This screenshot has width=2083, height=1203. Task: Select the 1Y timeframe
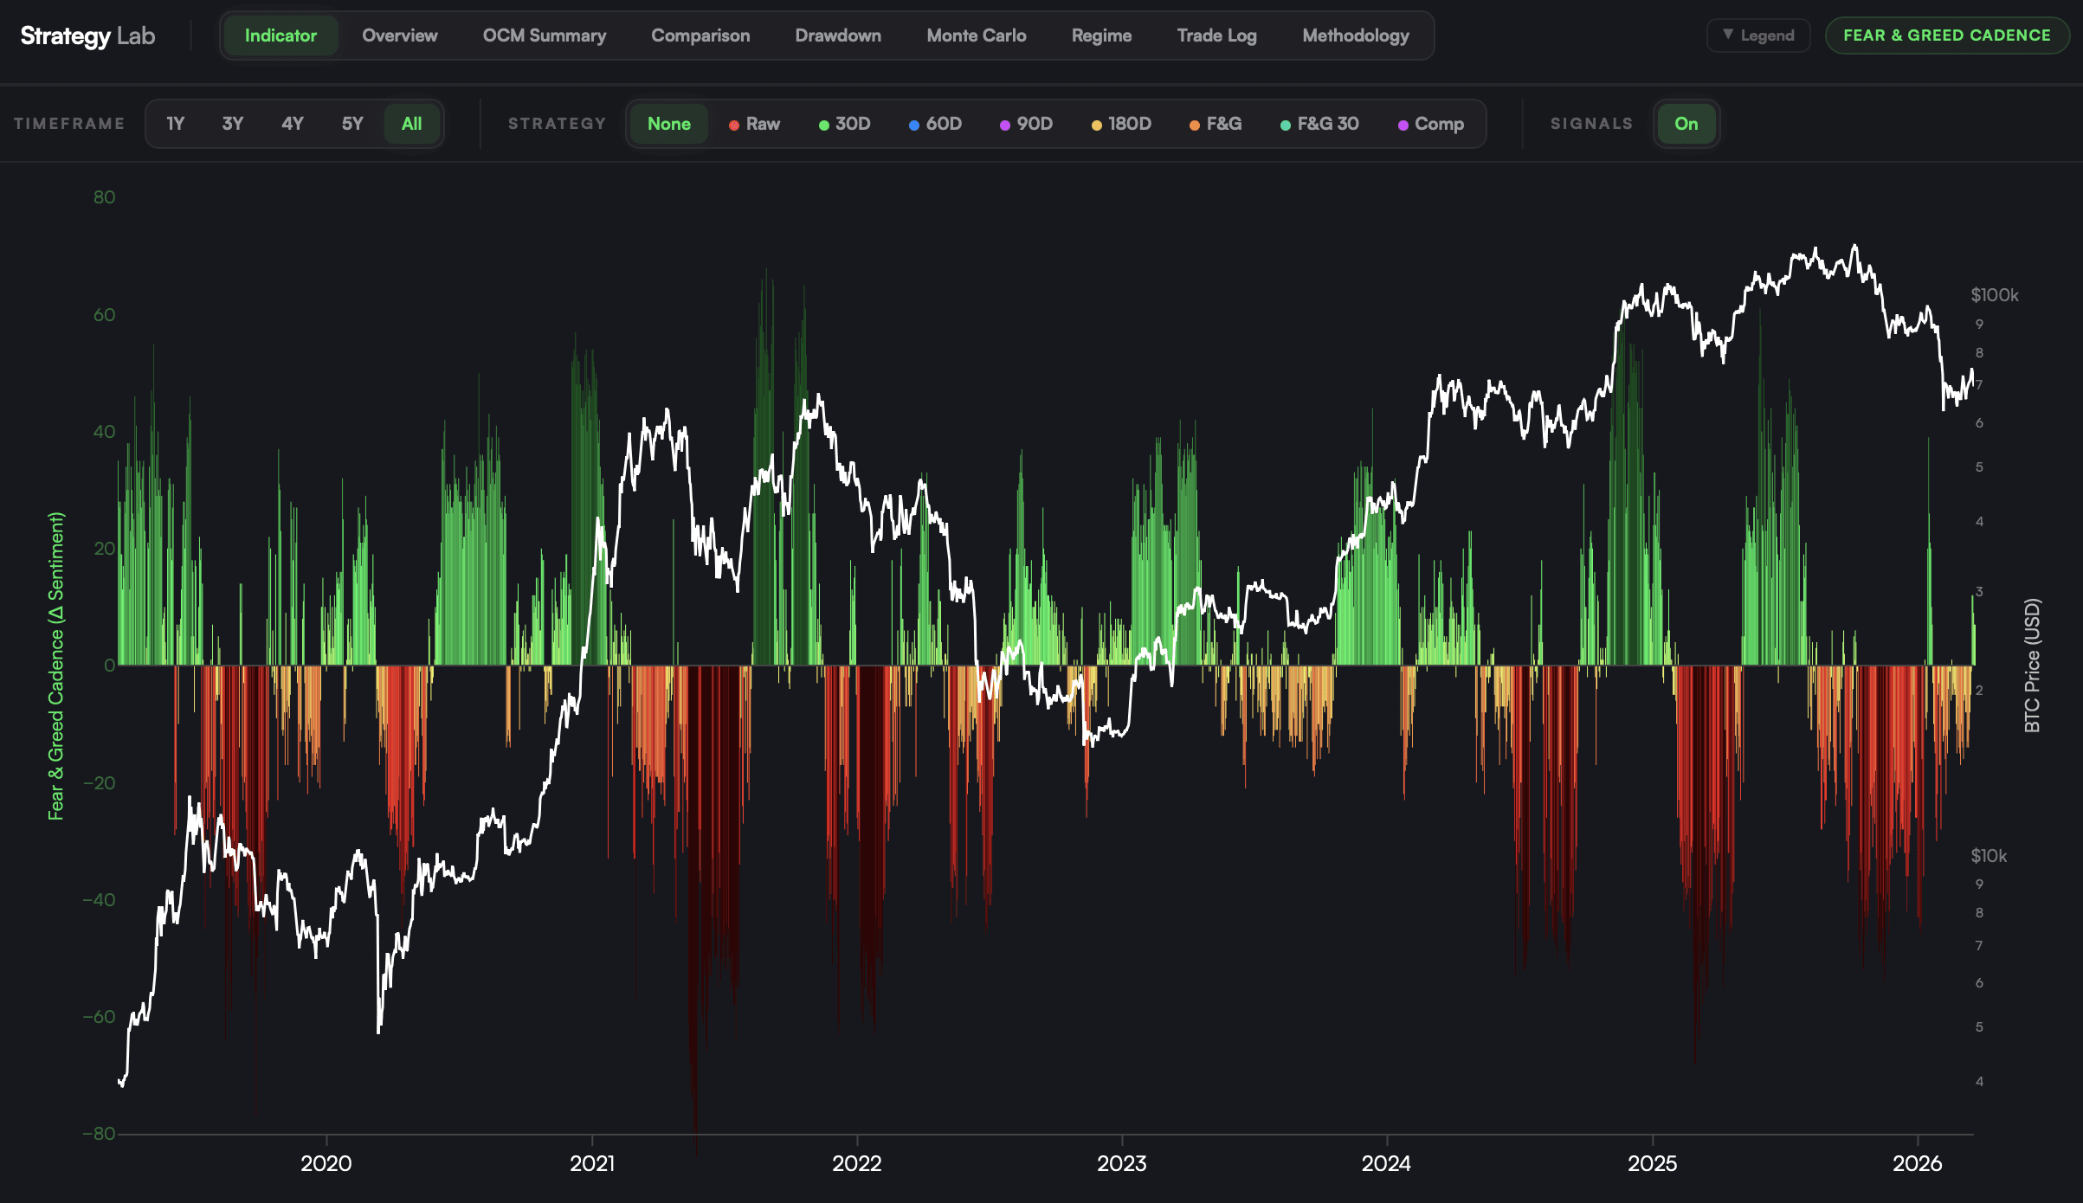[176, 124]
